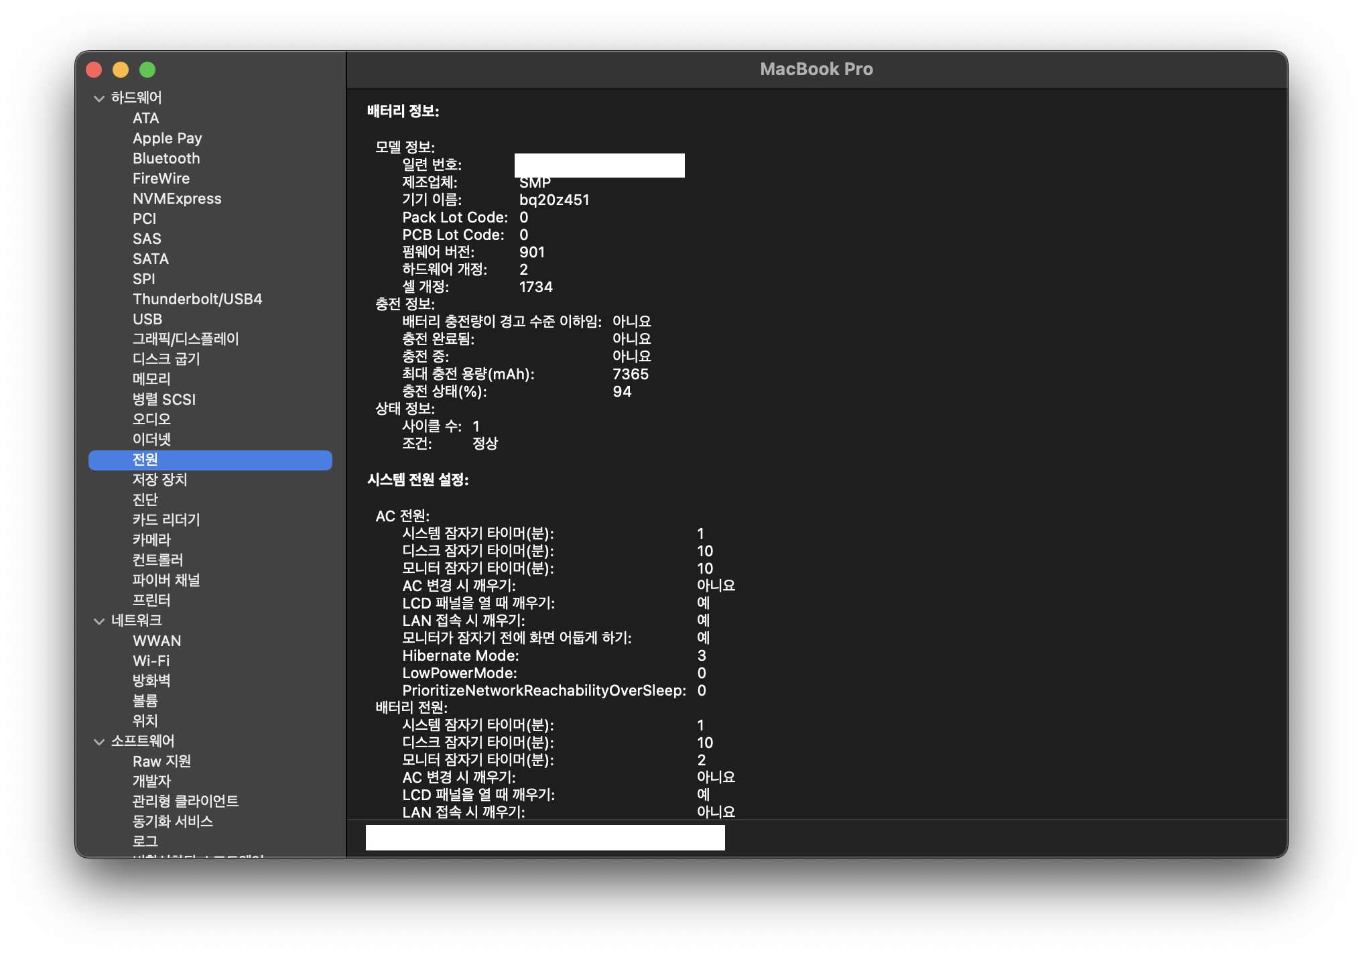
Task: Click the 하드웨어 category label
Action: pos(136,98)
